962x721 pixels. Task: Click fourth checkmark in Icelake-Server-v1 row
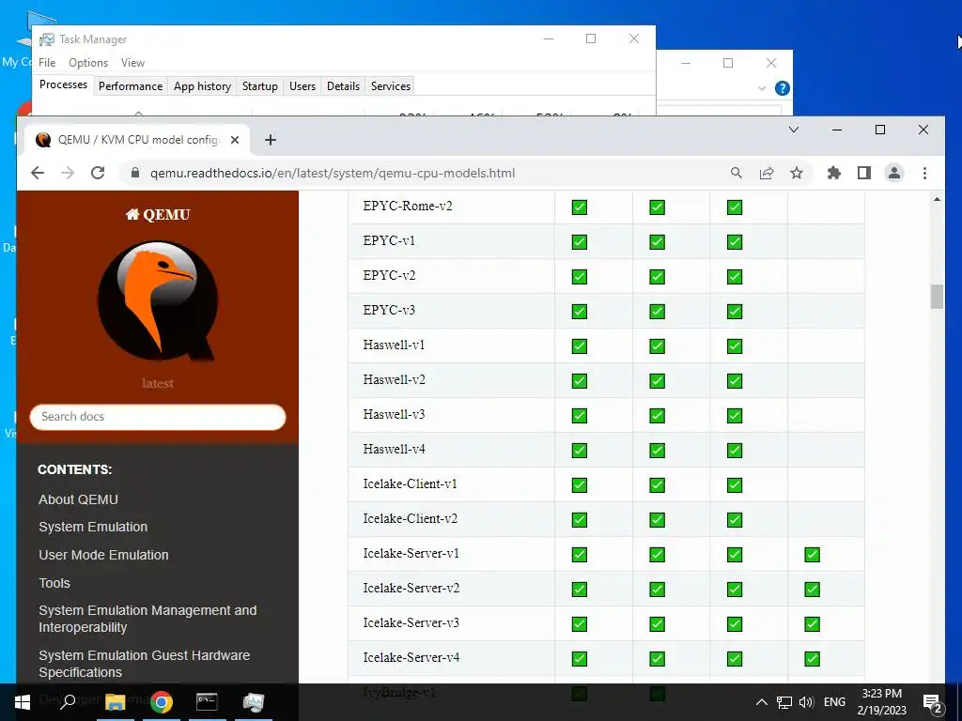pos(813,555)
